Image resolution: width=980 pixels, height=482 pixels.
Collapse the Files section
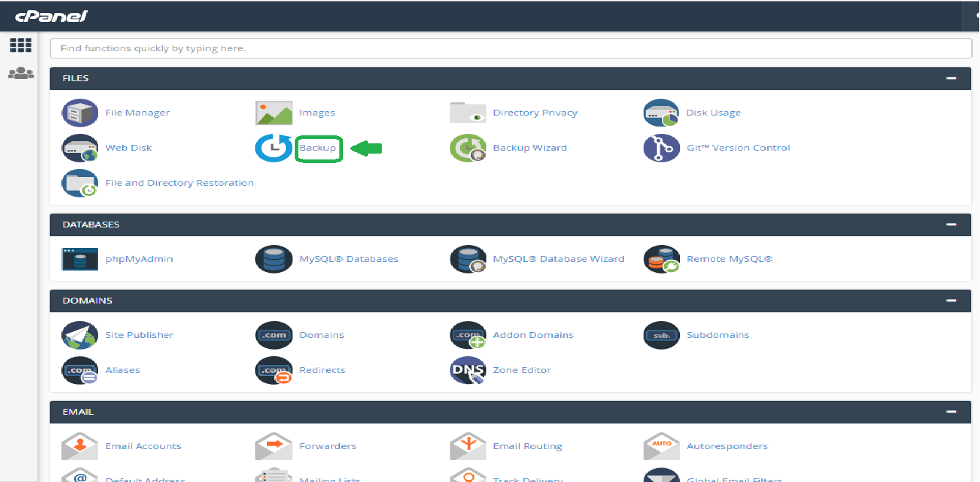(x=951, y=78)
